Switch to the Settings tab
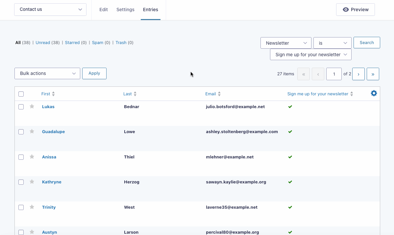Screen dimensions: 394x235 coord(125,10)
